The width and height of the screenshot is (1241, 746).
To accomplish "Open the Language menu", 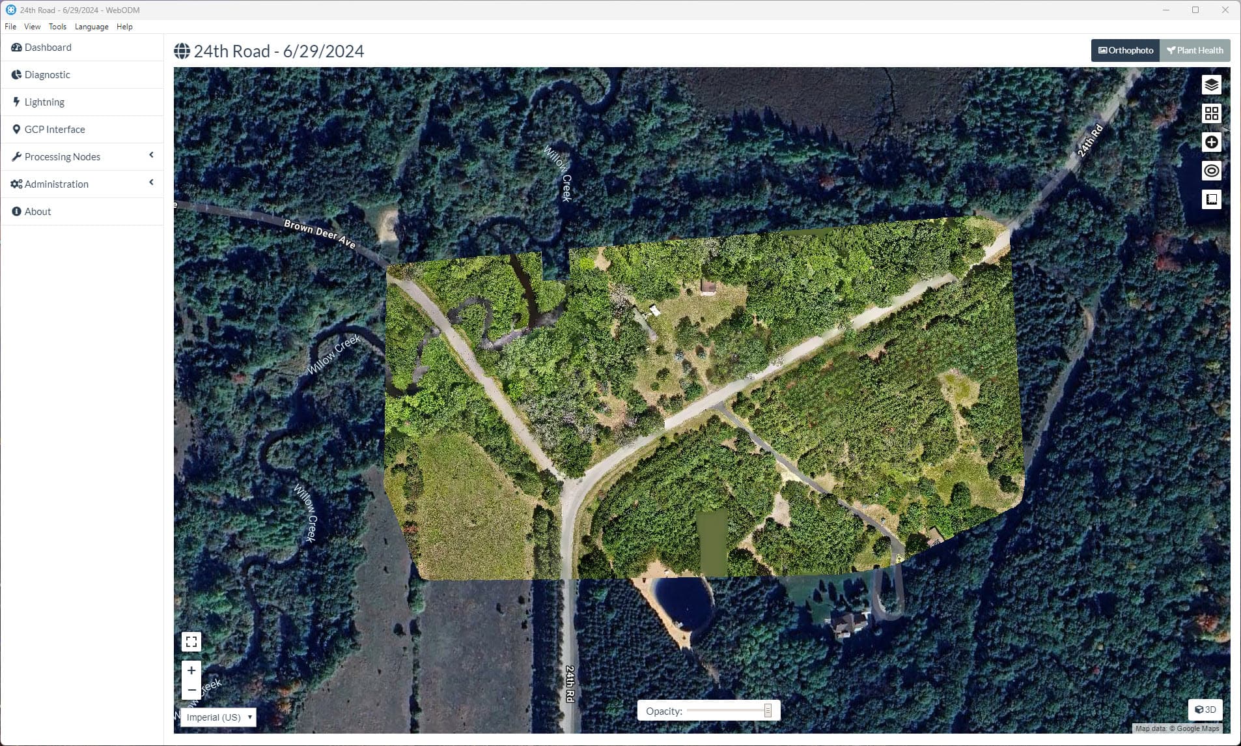I will 91,26.
